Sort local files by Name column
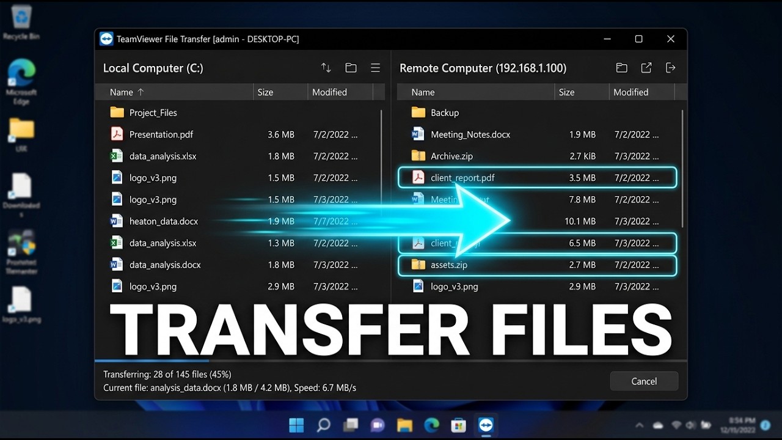782x440 pixels. [x=175, y=92]
